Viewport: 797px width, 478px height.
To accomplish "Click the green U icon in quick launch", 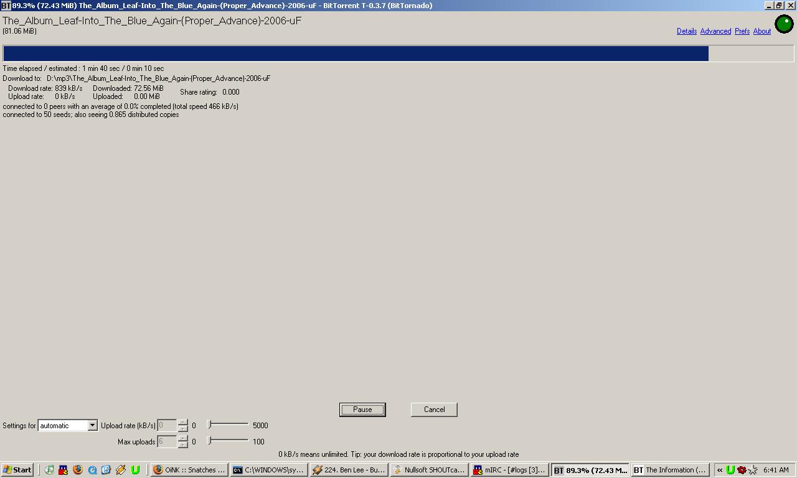I will [135, 470].
